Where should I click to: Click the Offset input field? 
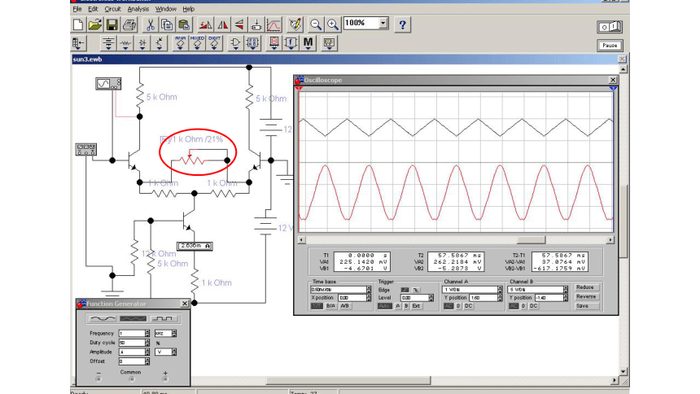click(132, 361)
